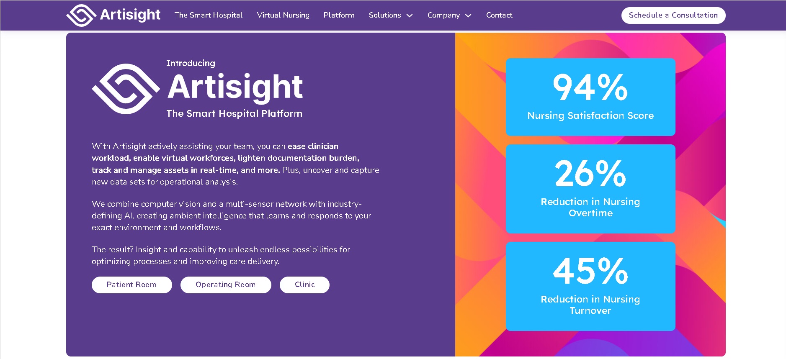Select the Patient Room button
This screenshot has width=786, height=359.
(131, 285)
